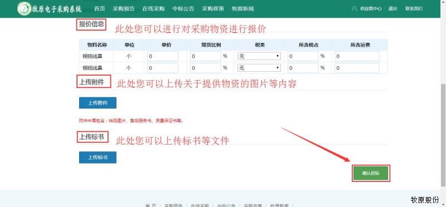
Task: Click the 物料名称 column header
Action: point(97,45)
